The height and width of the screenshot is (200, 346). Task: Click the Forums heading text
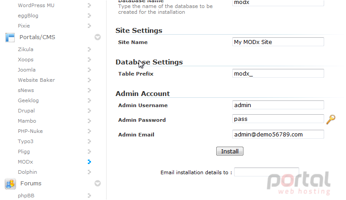31,184
